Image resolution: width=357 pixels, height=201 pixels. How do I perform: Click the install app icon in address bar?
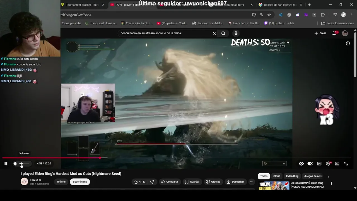[254, 15]
